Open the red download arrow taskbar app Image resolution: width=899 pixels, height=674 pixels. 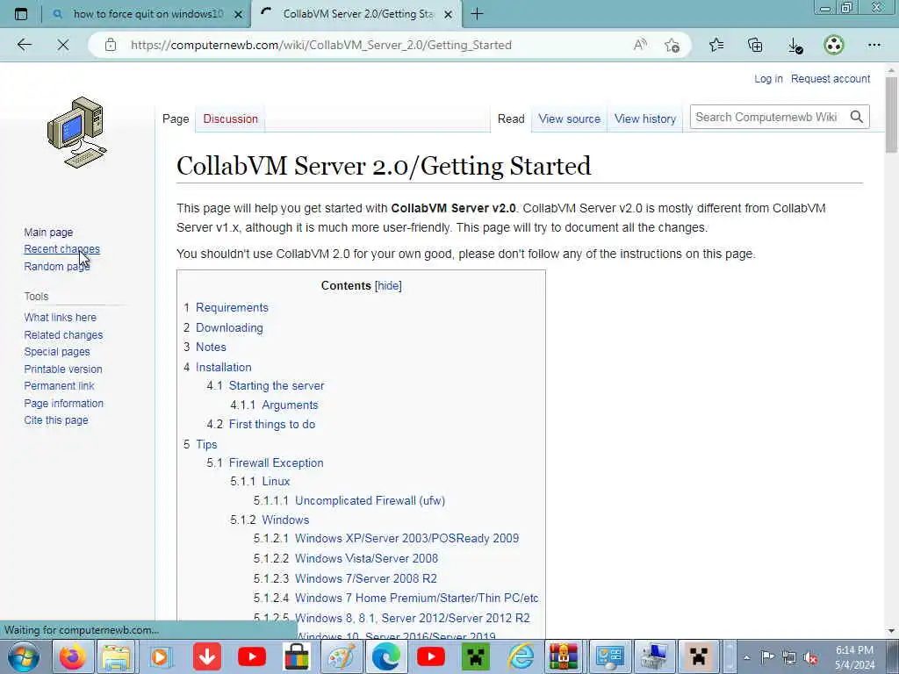[x=207, y=656]
